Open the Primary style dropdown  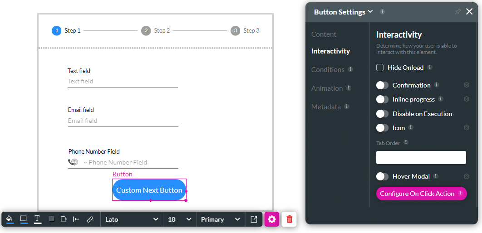(x=220, y=219)
